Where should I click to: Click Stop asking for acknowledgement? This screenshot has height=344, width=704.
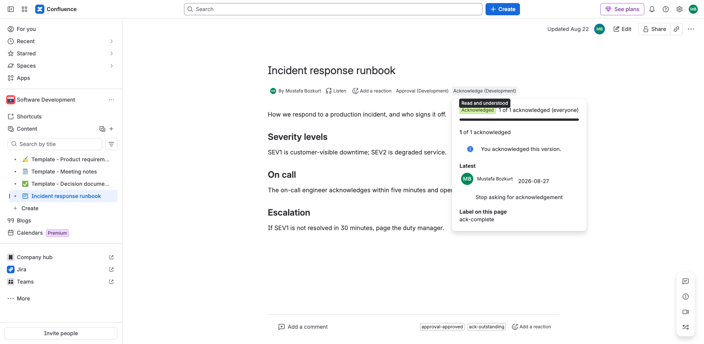coord(519,197)
